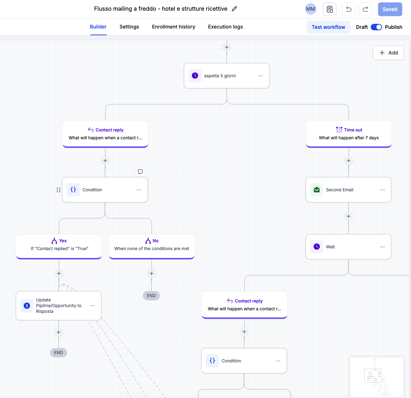Click the Wait node clock icon
Screen dimensions: 411x398
pos(317,247)
